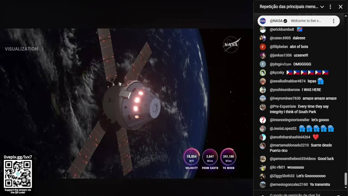Screen dimensions: 348x196
Task: Click the 'daleeee' chat message
Action: point(299,38)
